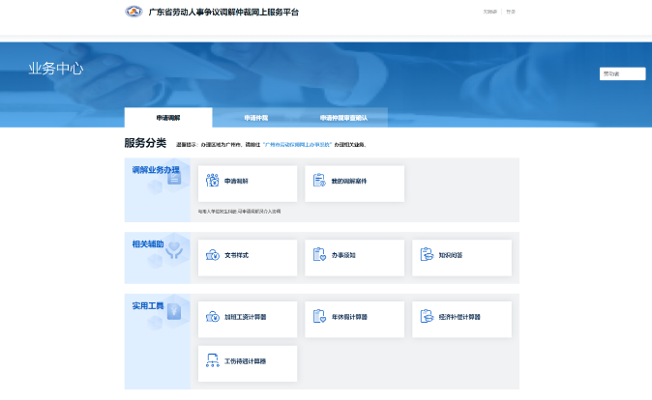
Task: Open the 劳动者 role dropdown
Action: point(622,73)
